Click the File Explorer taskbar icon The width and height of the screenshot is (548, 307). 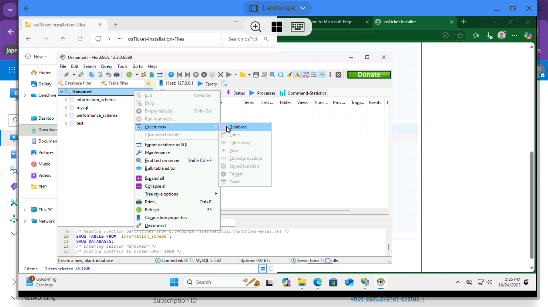(x=302, y=282)
